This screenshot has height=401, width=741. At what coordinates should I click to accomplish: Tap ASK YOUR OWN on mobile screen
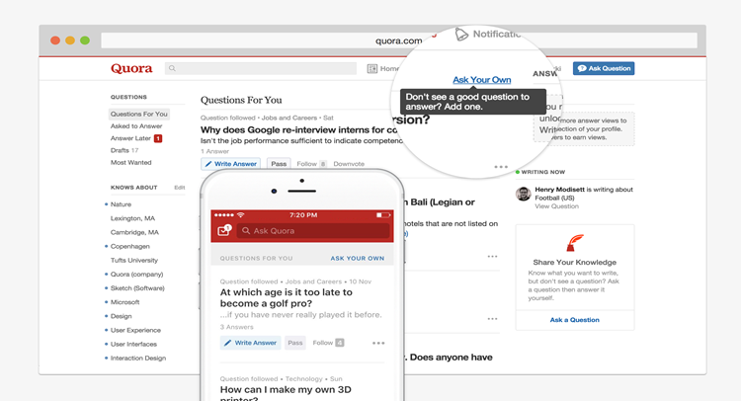(357, 258)
